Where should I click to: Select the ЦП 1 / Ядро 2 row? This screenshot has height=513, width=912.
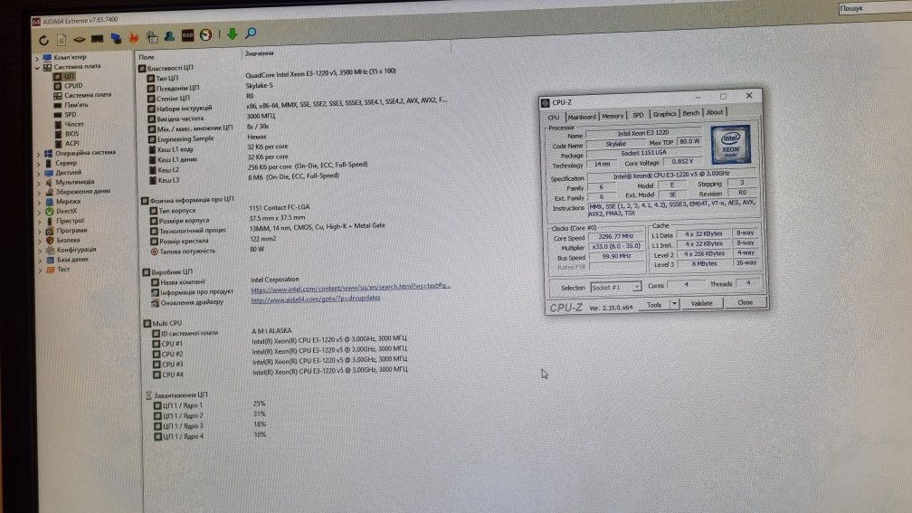210,415
